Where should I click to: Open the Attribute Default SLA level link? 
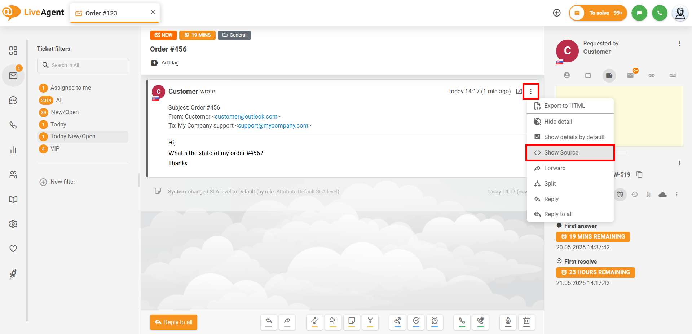click(307, 192)
